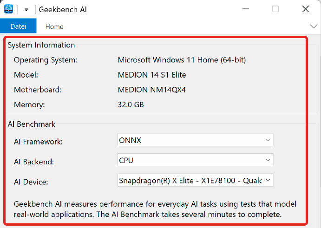Collapse the ribbon using the chevron

pyautogui.click(x=313, y=26)
